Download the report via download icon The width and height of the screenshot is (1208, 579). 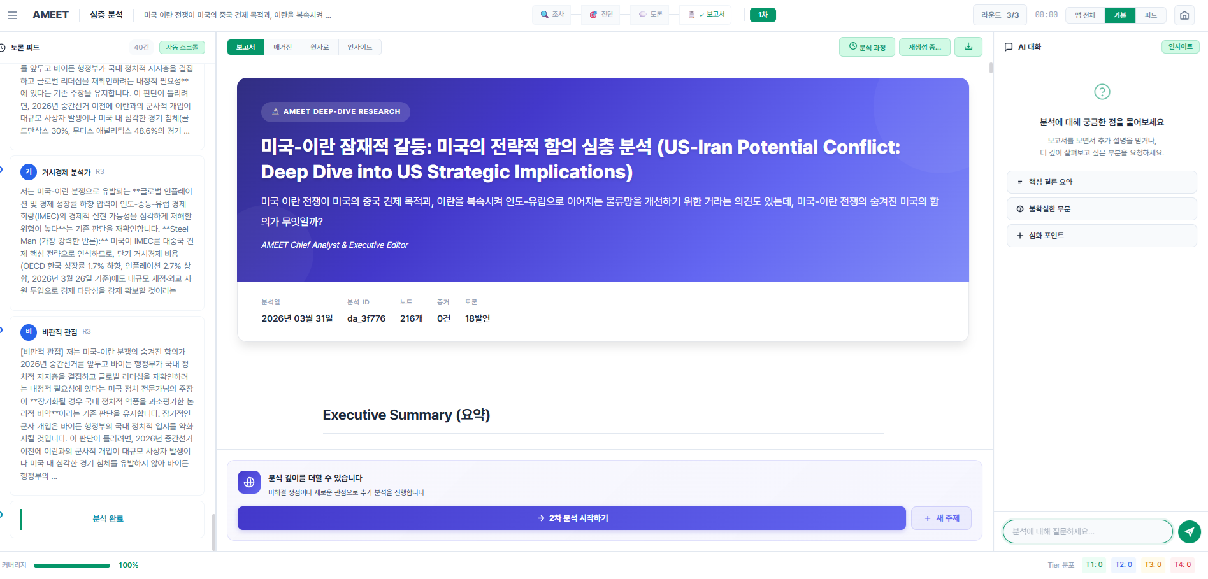(x=968, y=46)
